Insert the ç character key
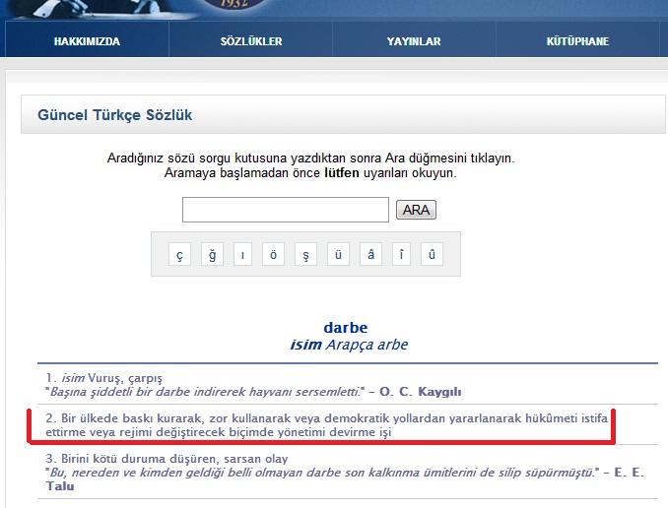Image resolution: width=668 pixels, height=508 pixels. (179, 254)
